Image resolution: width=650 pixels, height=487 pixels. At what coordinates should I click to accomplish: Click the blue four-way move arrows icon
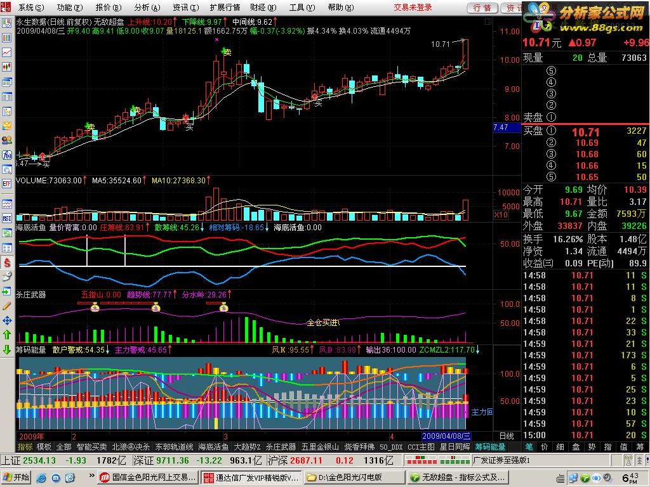coord(6,320)
